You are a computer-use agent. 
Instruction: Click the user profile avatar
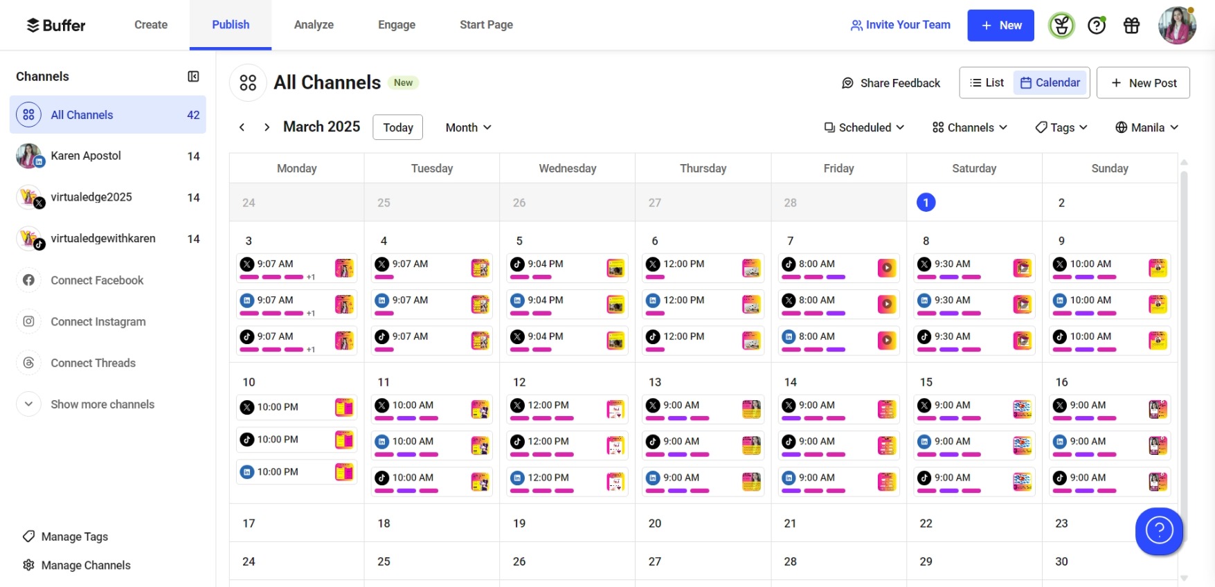tap(1176, 26)
